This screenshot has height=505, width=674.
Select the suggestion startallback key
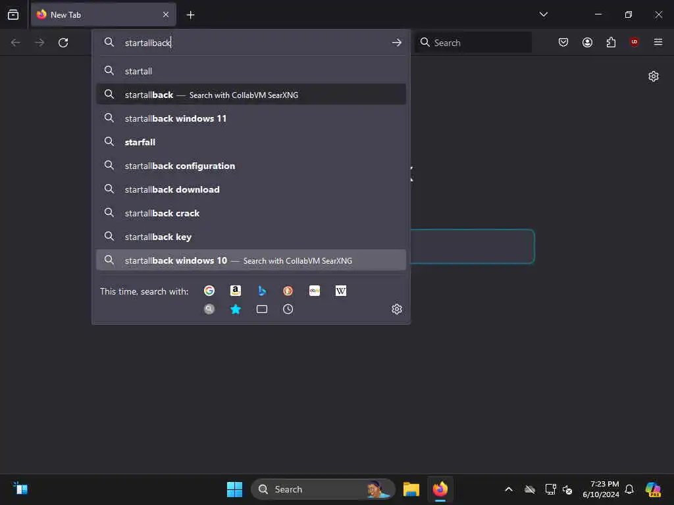pos(251,236)
